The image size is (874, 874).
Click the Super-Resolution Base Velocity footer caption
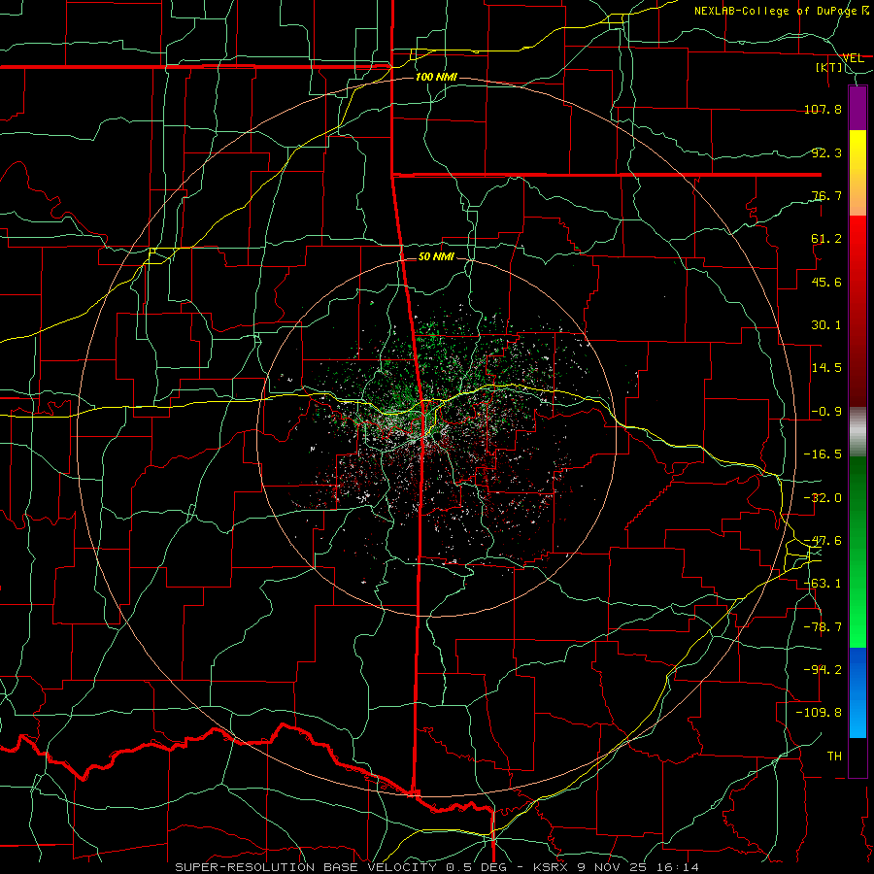tap(436, 867)
